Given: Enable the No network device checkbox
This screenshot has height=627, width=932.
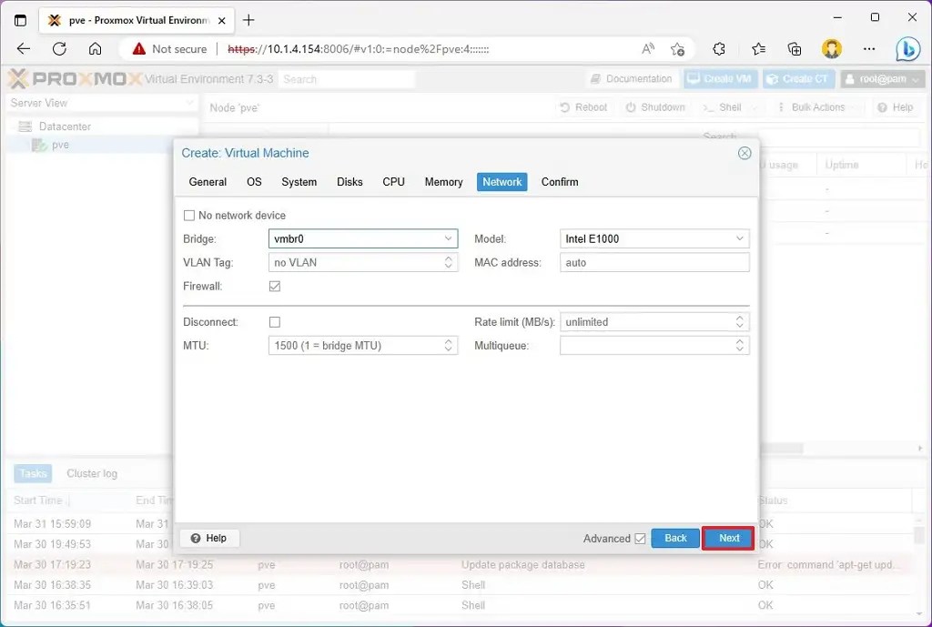Looking at the screenshot, I should 189,215.
